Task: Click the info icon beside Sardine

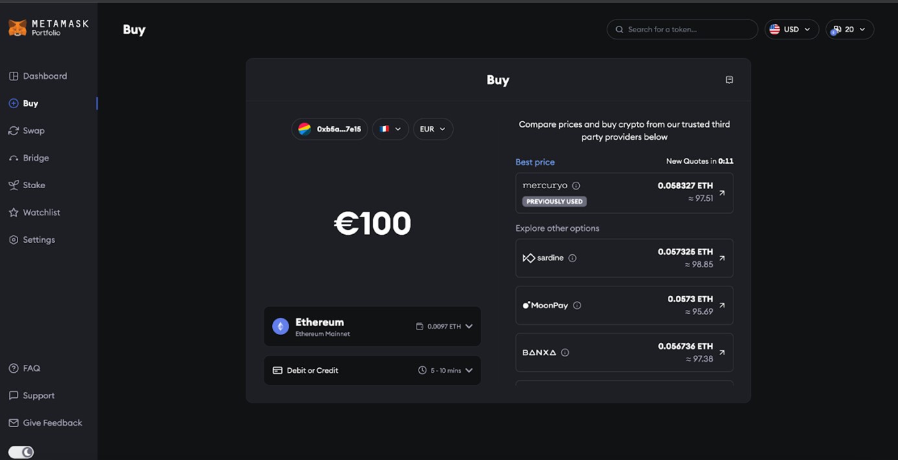Action: [x=572, y=258]
